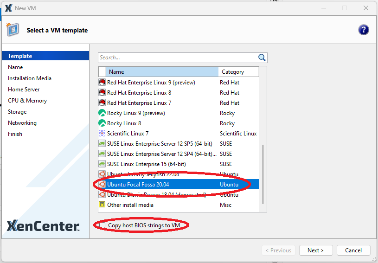The image size is (378, 263).
Task: Open the Finish wizard step
Action: click(15, 134)
